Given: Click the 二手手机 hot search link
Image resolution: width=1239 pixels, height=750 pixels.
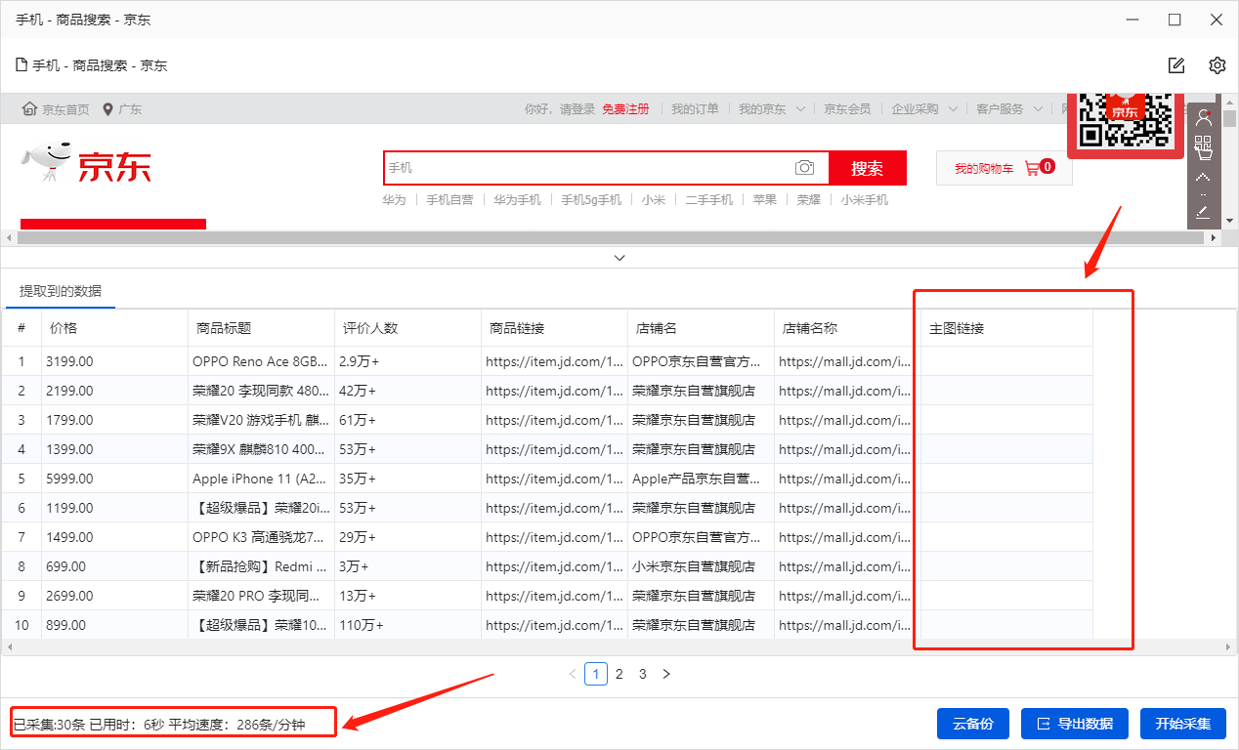Looking at the screenshot, I should (708, 200).
